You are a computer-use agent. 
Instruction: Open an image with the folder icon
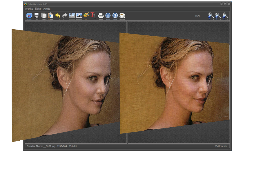point(29,16)
